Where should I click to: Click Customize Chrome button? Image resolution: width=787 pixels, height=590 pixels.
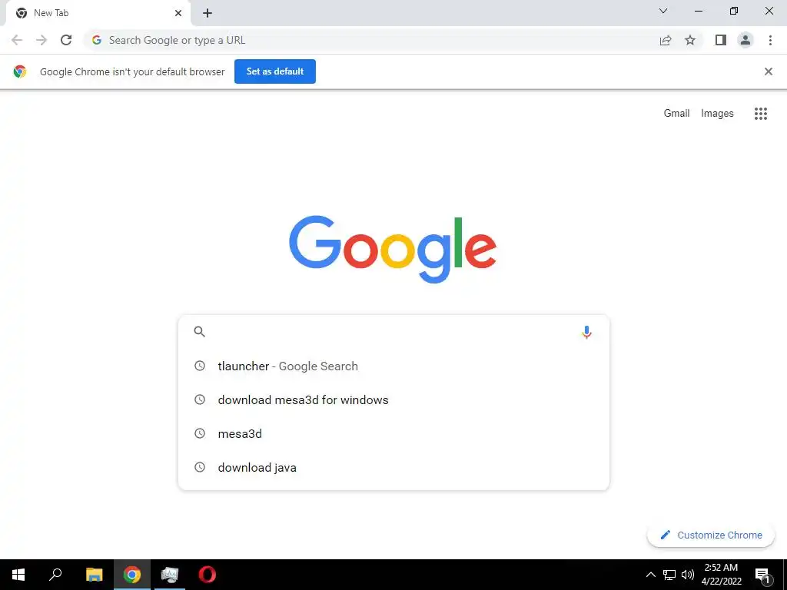[x=711, y=535]
